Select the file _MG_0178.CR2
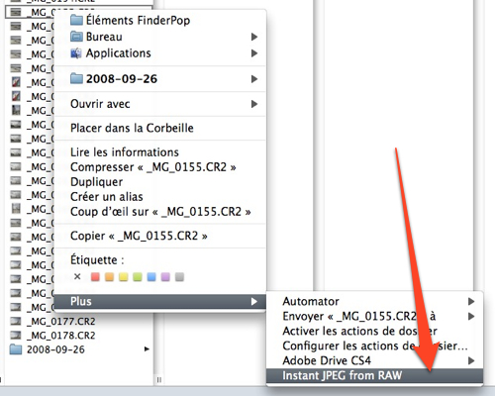495x396 pixels. 52,336
